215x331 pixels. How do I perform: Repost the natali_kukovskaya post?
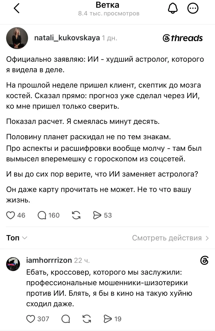coord(76,215)
